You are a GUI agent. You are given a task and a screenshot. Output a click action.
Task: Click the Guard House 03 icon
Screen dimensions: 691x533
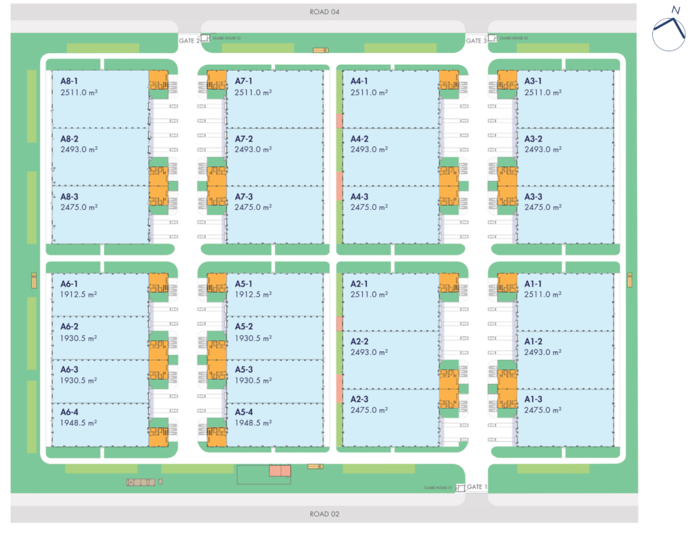pyautogui.click(x=493, y=39)
